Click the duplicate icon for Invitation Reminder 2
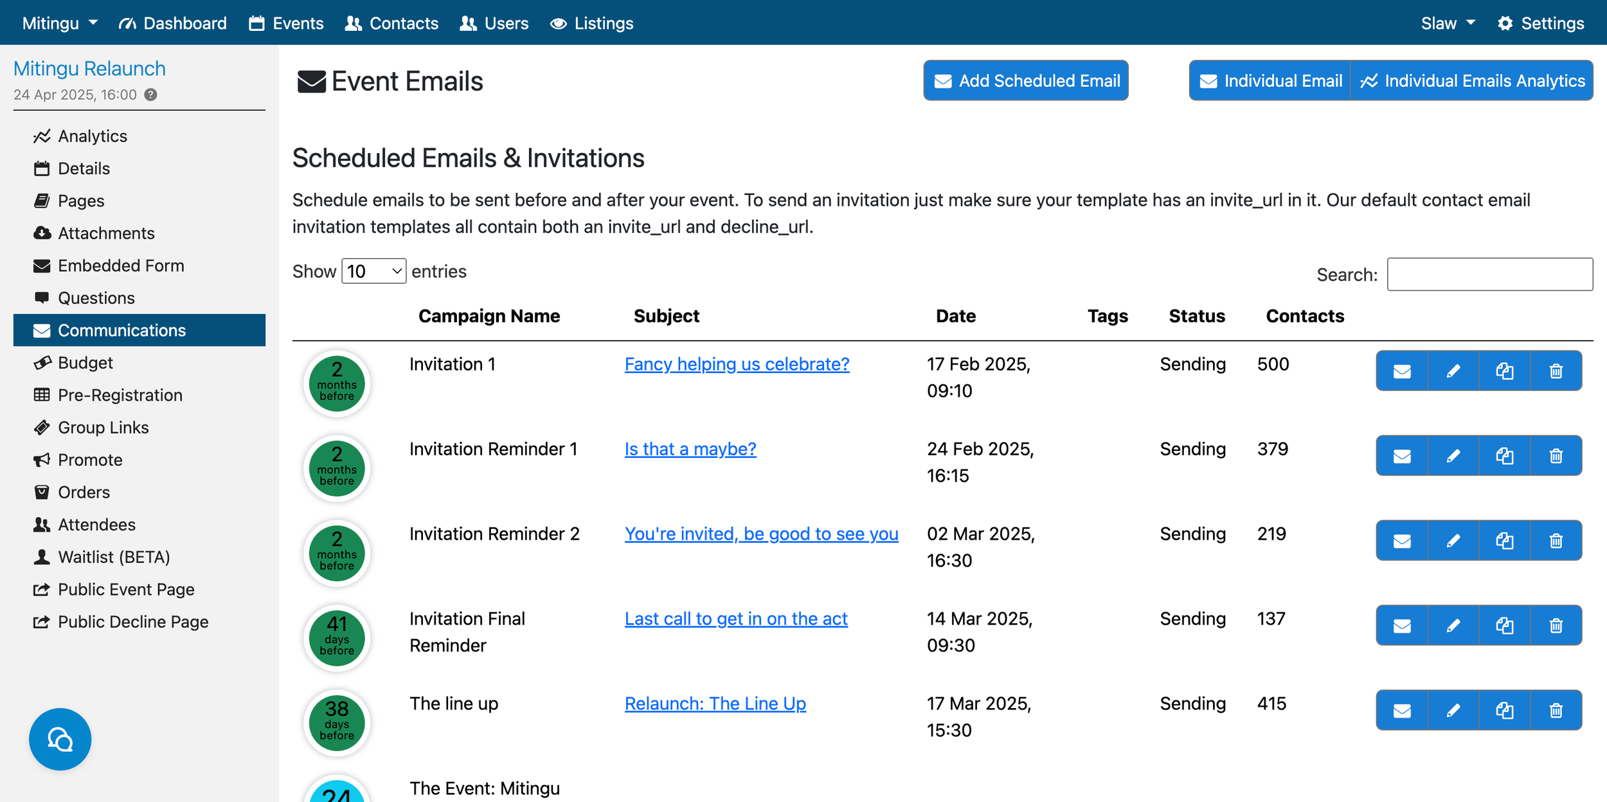 point(1504,541)
